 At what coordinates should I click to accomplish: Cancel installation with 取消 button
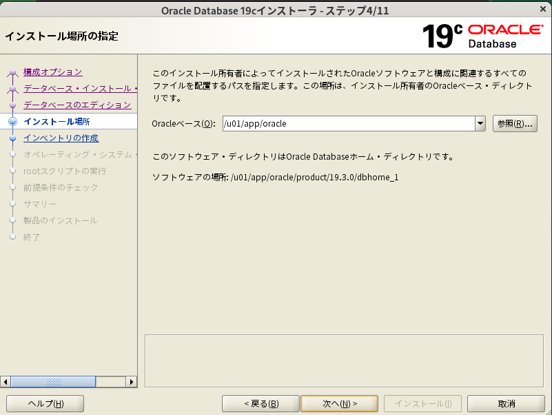507,403
